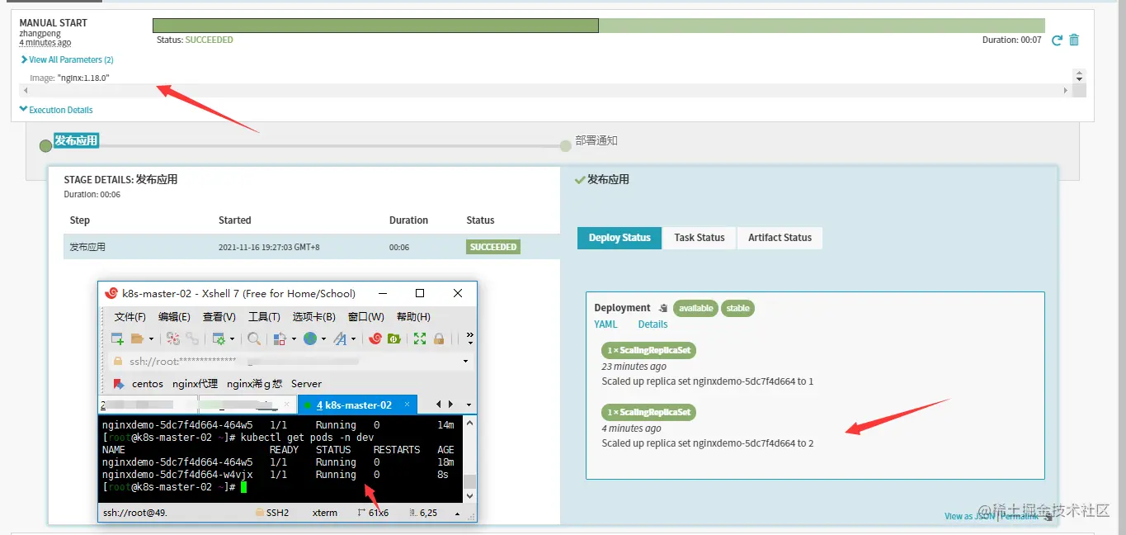
Task: Click the bookmark flag icon beside centos
Action: (x=119, y=384)
